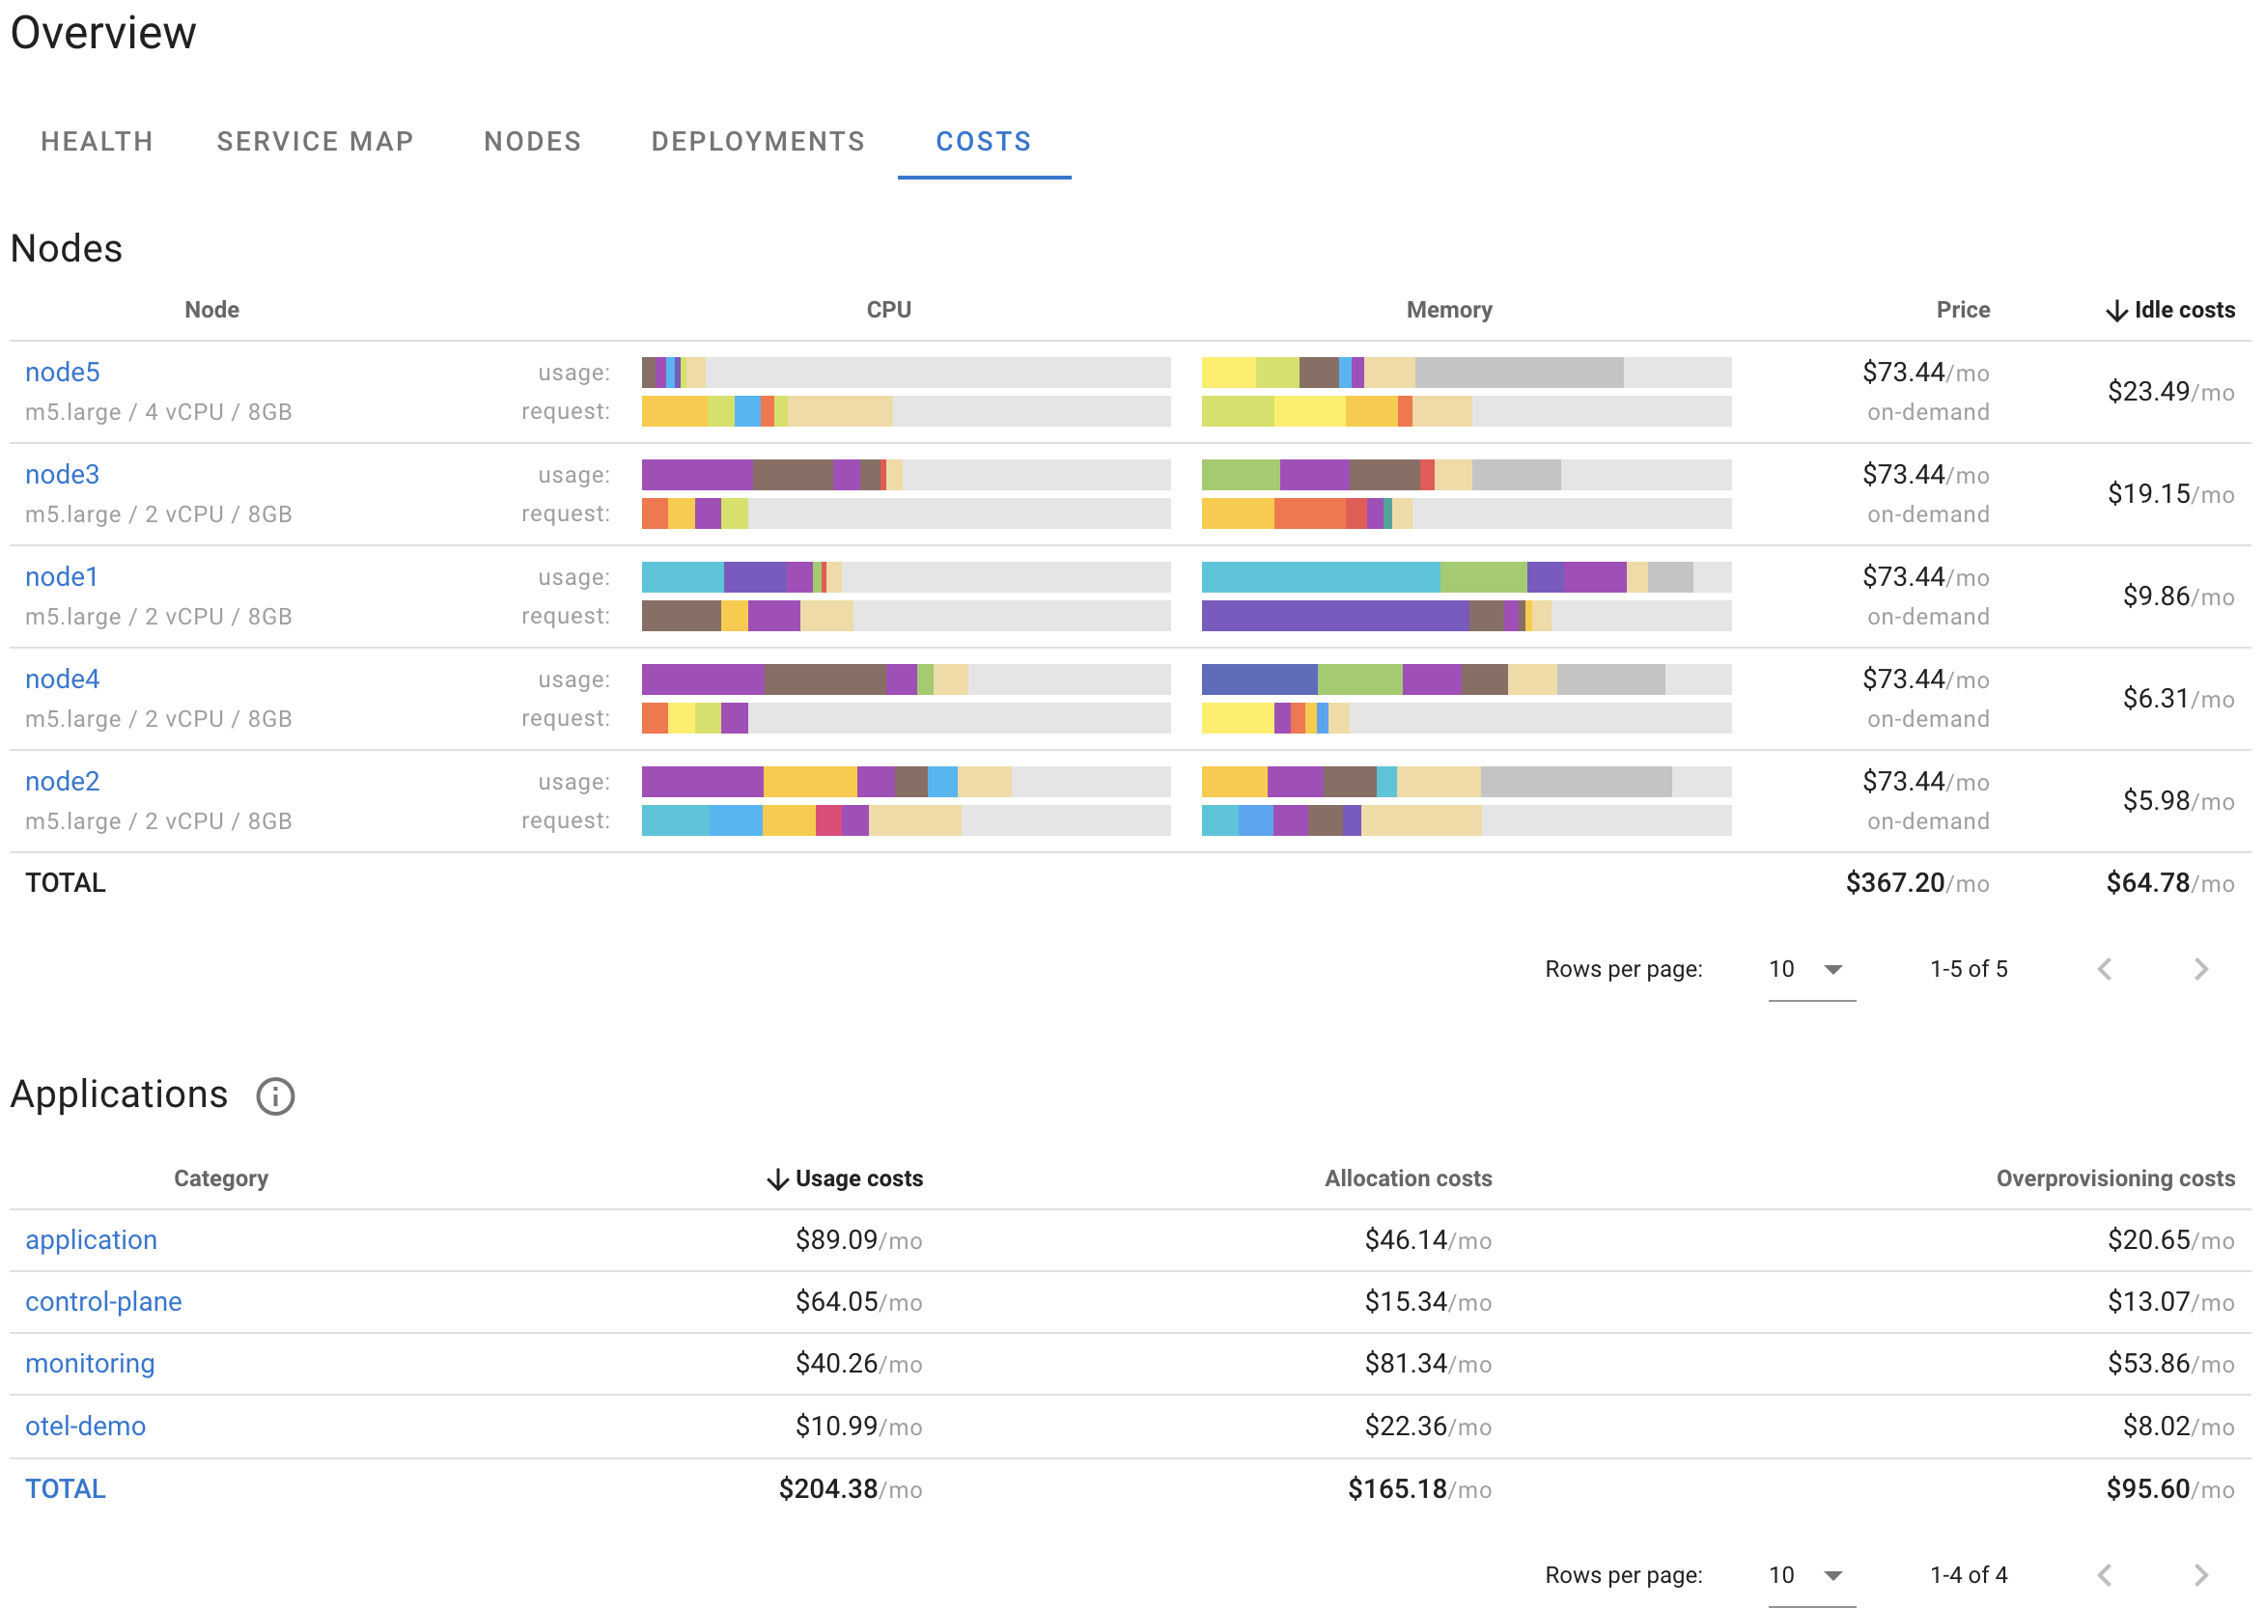Click node1 memory request bar
This screenshot has width=2265, height=1608.
1467,616
